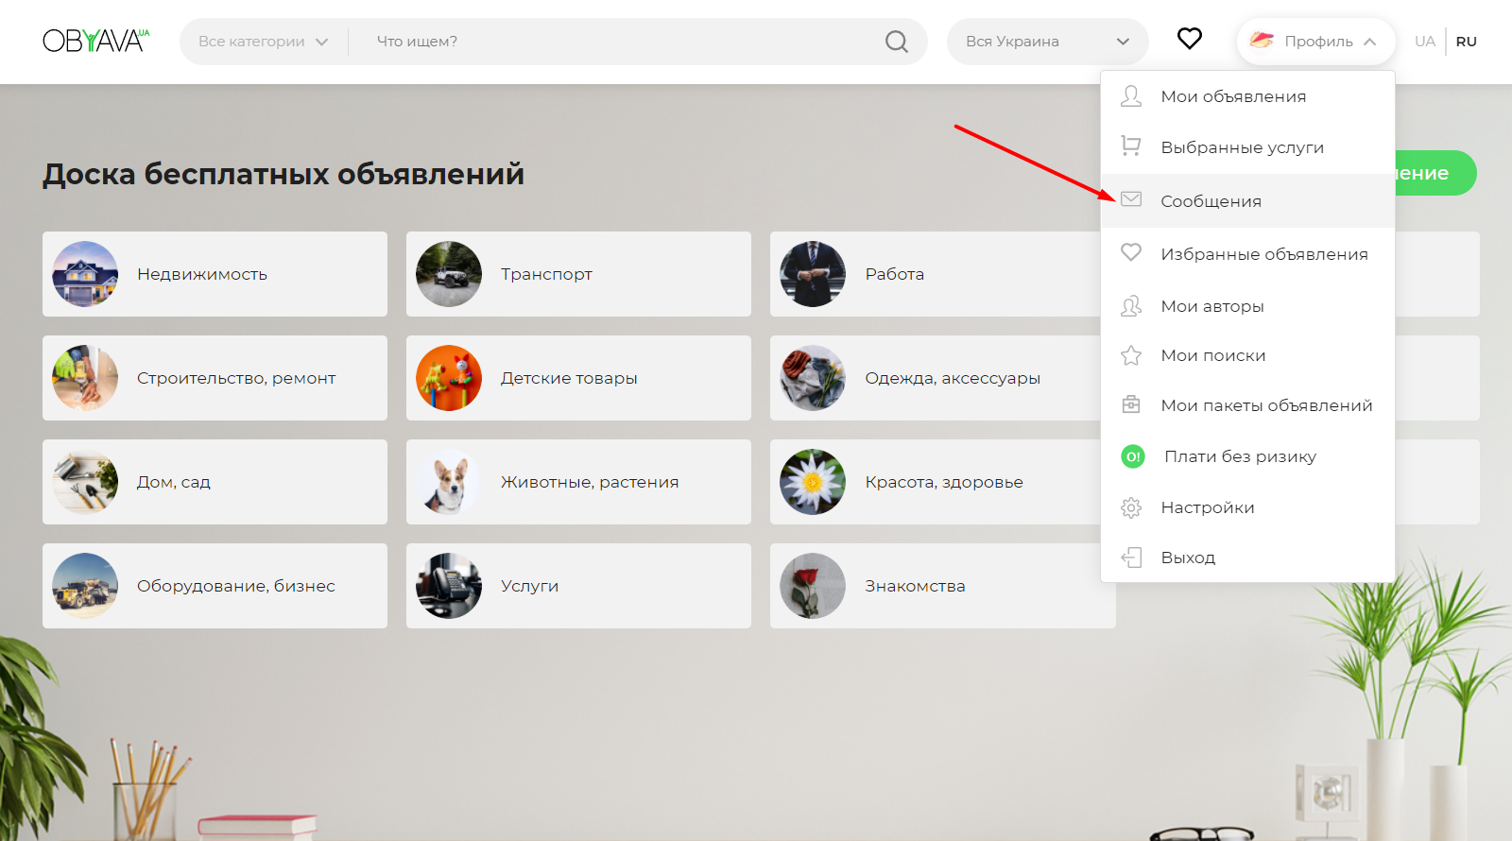Select the RU language option
Viewport: 1512px width, 841px height.
point(1466,42)
